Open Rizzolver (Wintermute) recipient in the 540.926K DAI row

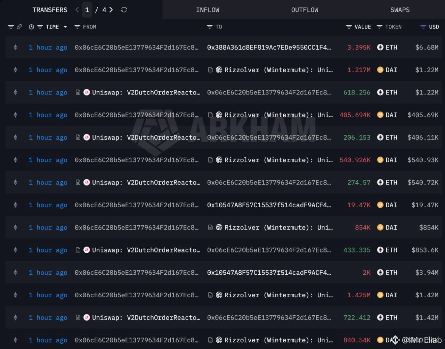278,160
